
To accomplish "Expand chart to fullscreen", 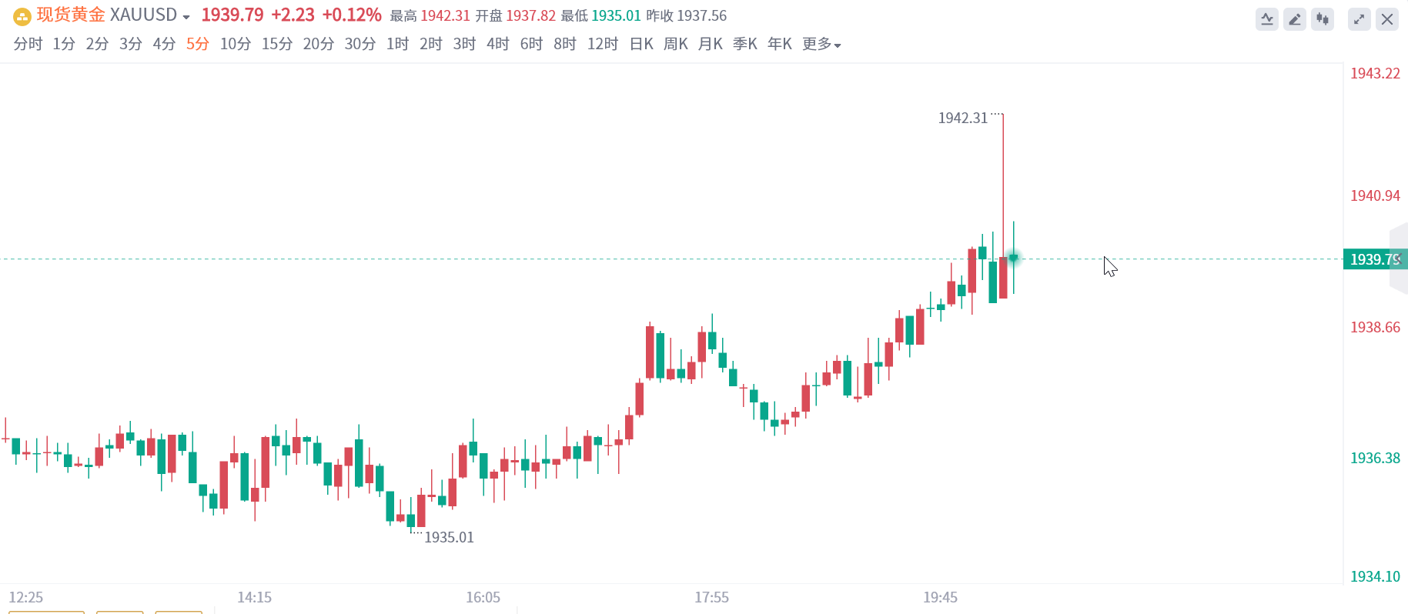I will pos(1360,19).
